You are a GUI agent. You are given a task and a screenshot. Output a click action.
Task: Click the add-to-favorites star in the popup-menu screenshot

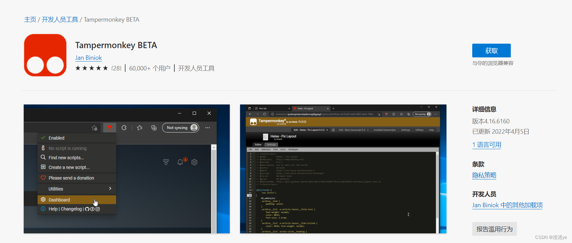pyautogui.click(x=94, y=128)
